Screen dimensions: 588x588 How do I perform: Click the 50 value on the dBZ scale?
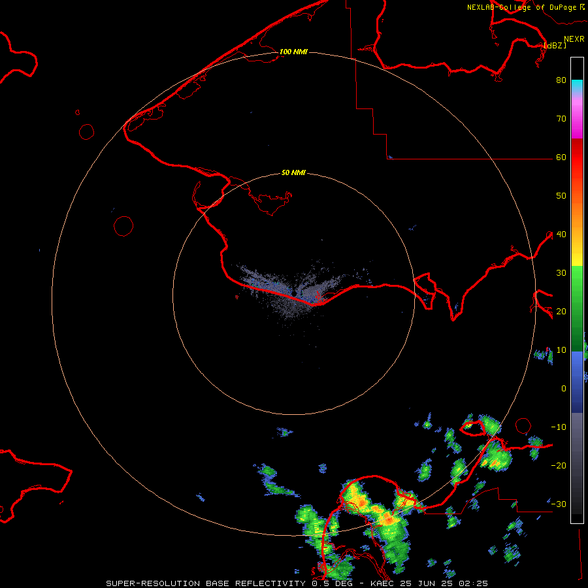(561, 196)
